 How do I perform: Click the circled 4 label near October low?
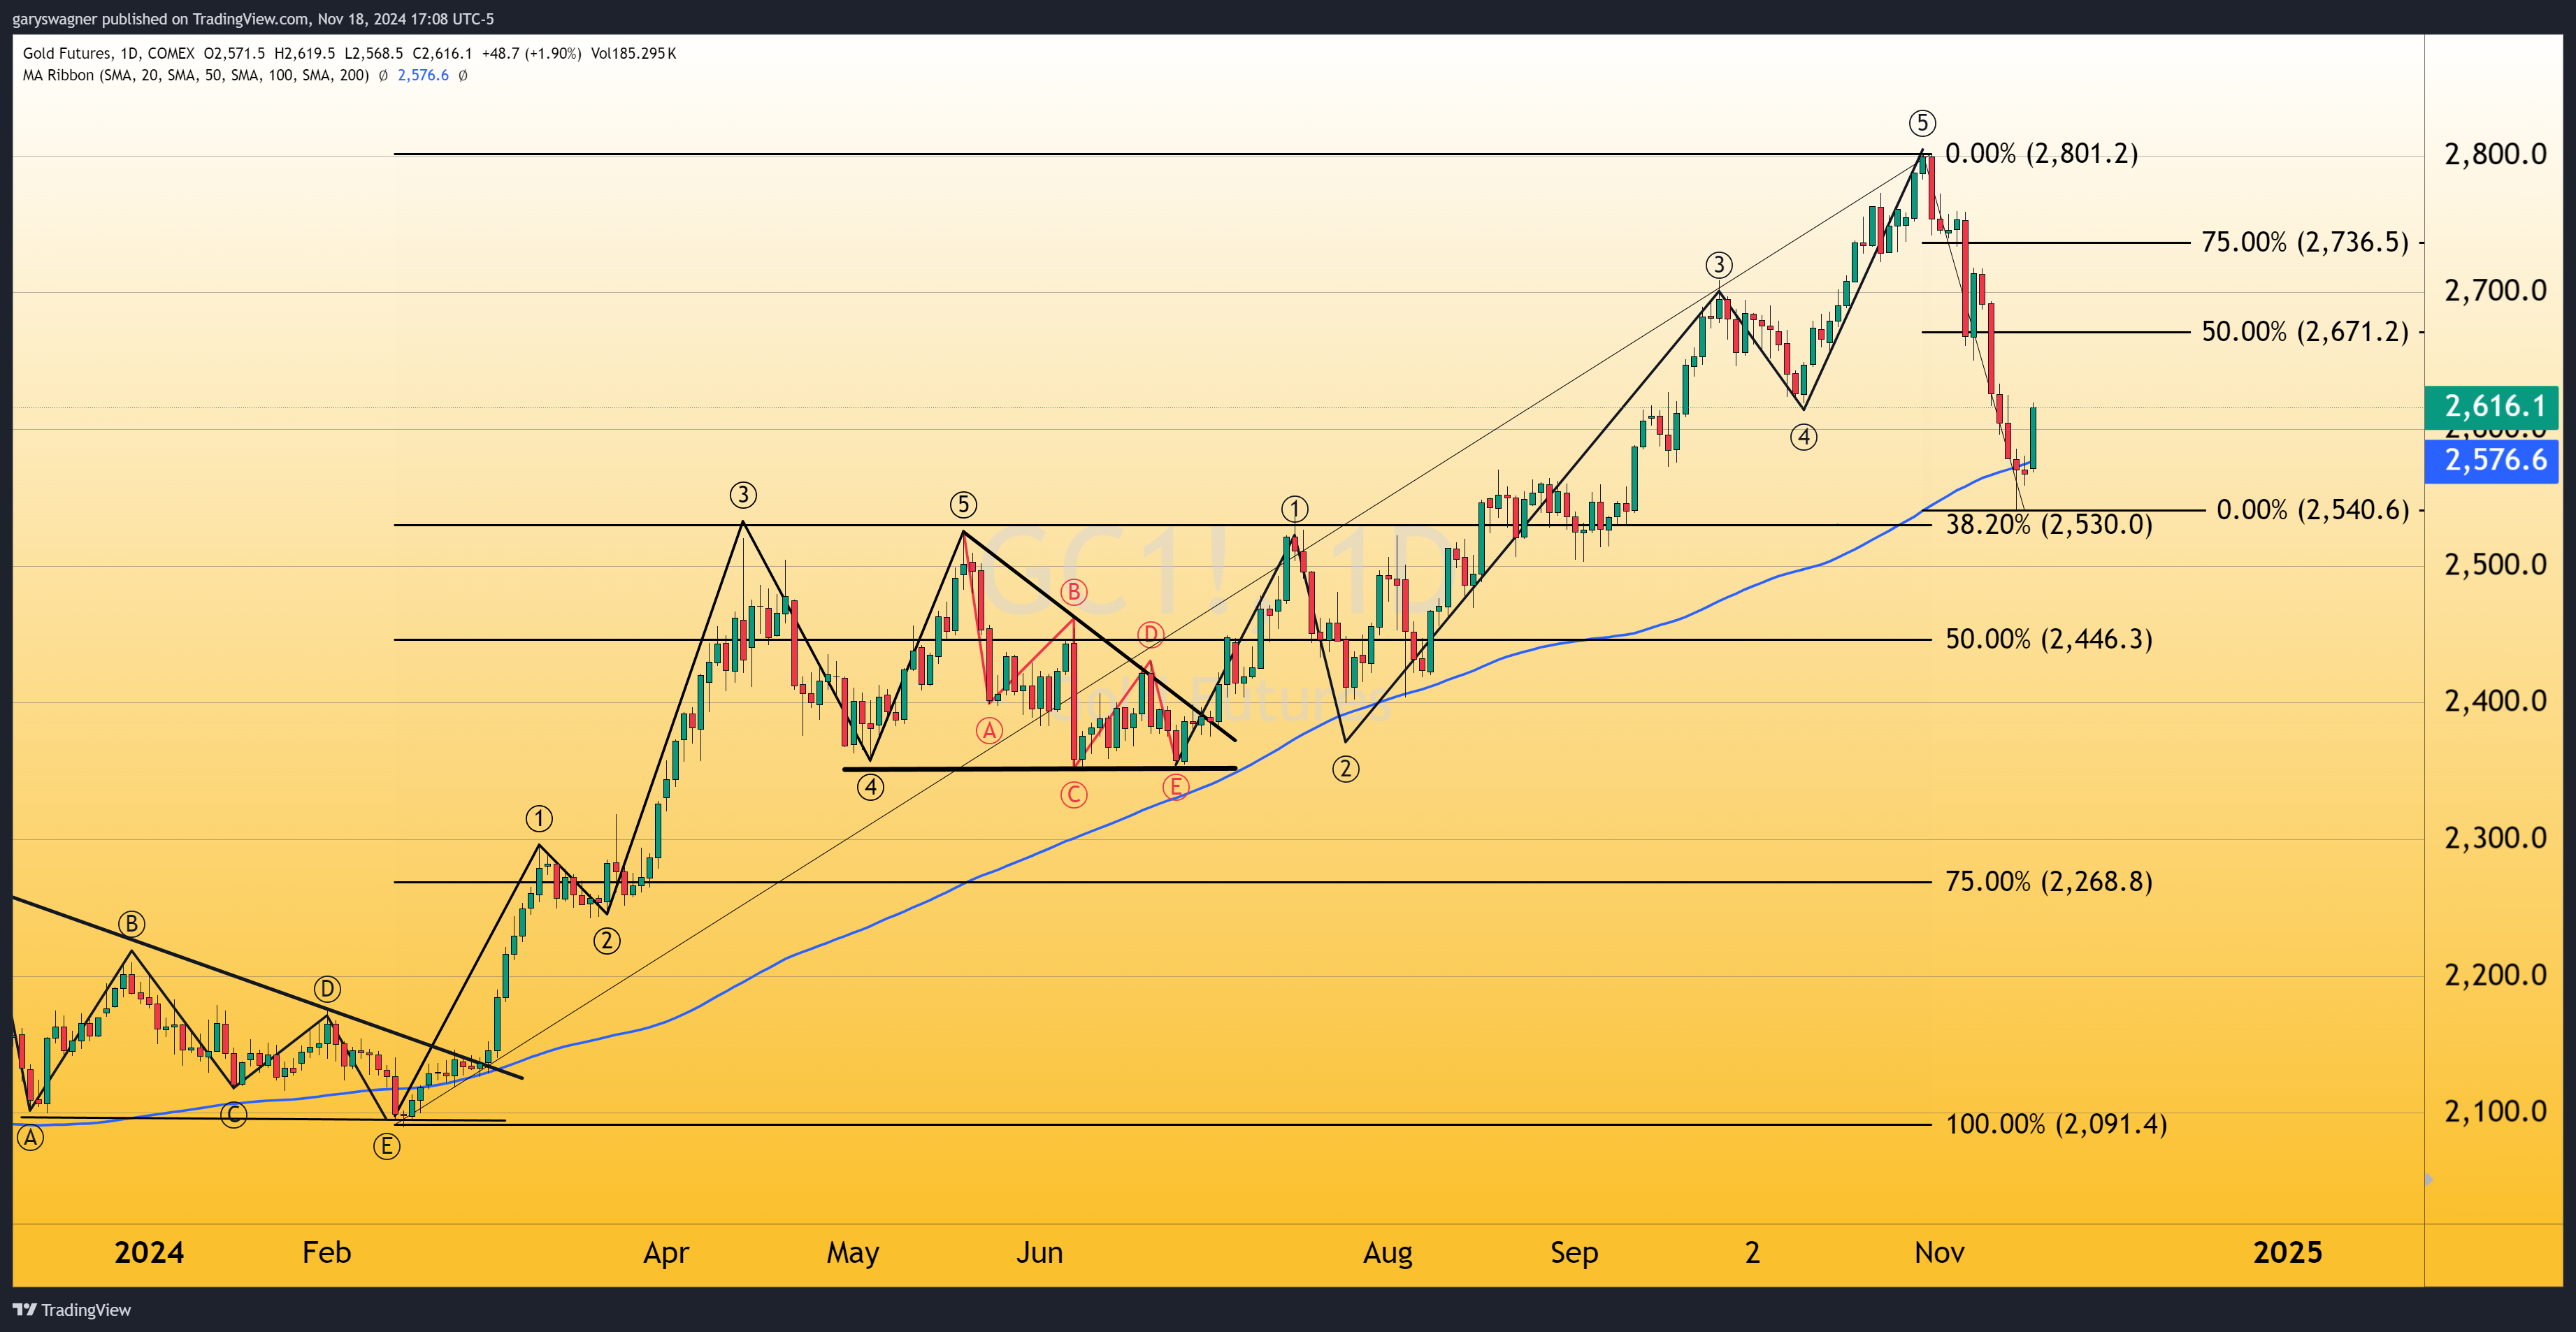(1803, 437)
